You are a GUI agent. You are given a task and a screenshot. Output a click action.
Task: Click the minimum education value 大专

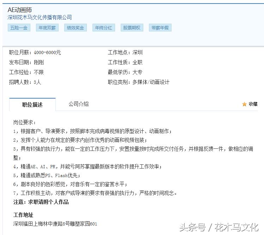pyautogui.click(x=137, y=72)
